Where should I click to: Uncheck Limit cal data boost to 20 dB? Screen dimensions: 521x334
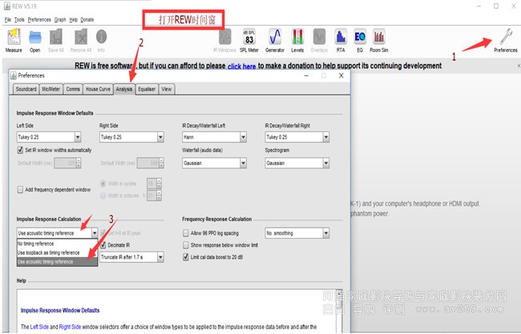186,256
